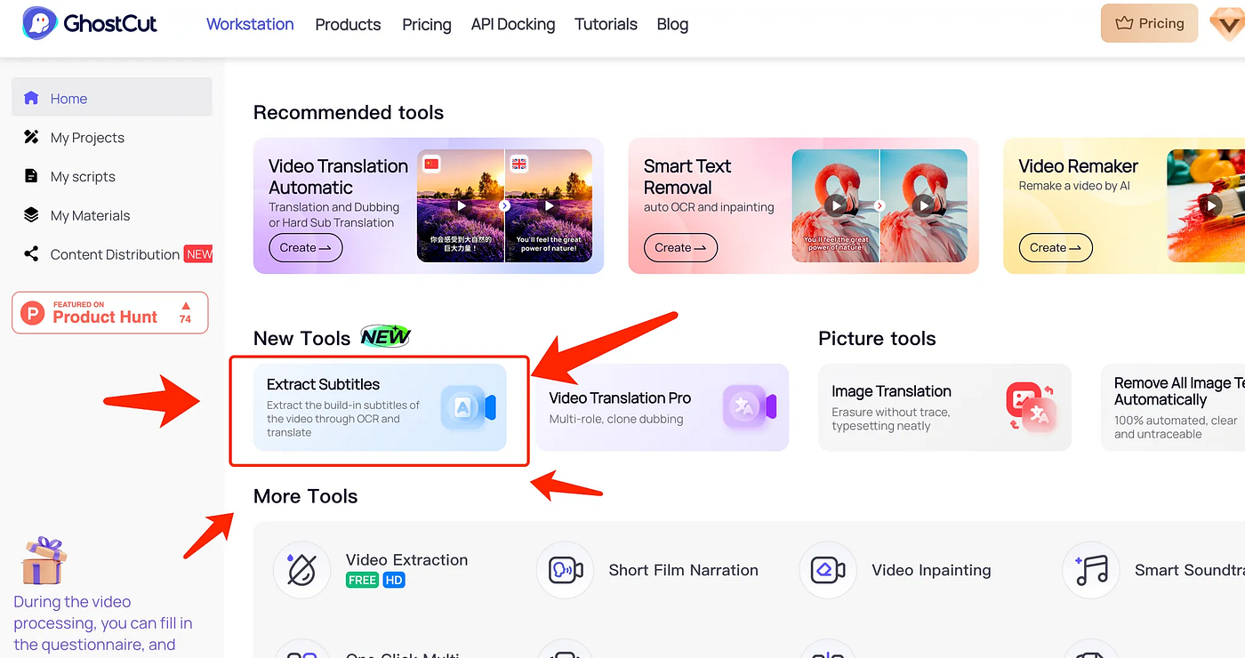
Task: Open the API Docking menu
Action: tap(513, 24)
